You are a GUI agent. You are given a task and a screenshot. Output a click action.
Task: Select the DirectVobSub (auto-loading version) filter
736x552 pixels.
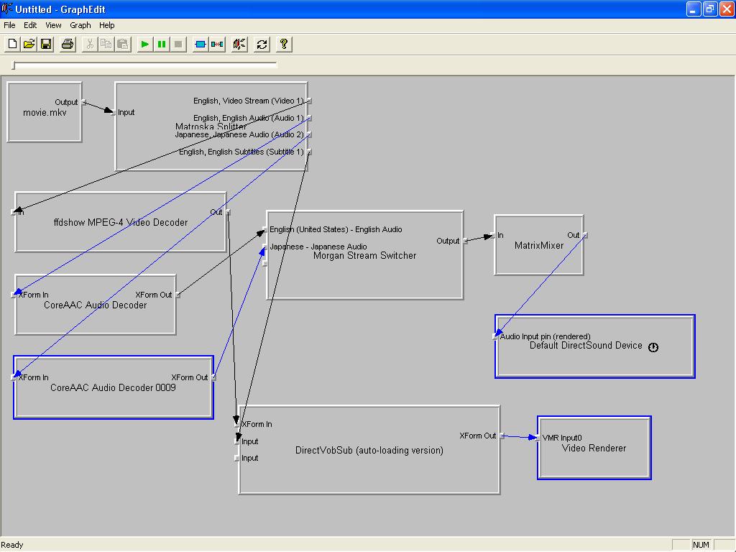(x=369, y=451)
